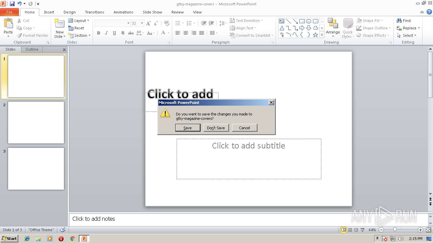This screenshot has height=243, width=433.
Task: Open the Transitions tab
Action: tap(94, 12)
